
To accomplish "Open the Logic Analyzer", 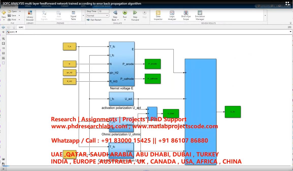I will point(172,15).
